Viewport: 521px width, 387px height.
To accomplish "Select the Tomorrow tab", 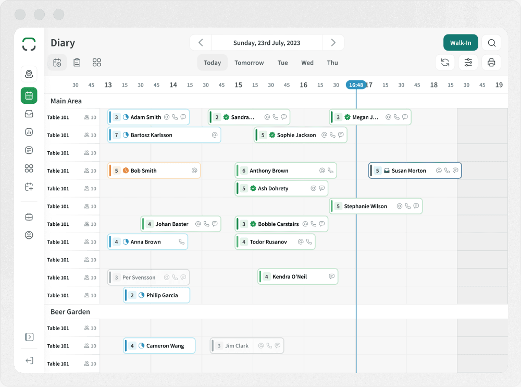I will click(249, 63).
